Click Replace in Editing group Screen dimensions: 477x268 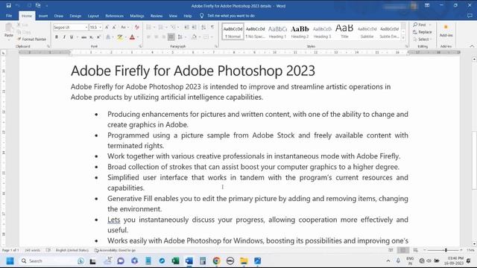(x=423, y=32)
